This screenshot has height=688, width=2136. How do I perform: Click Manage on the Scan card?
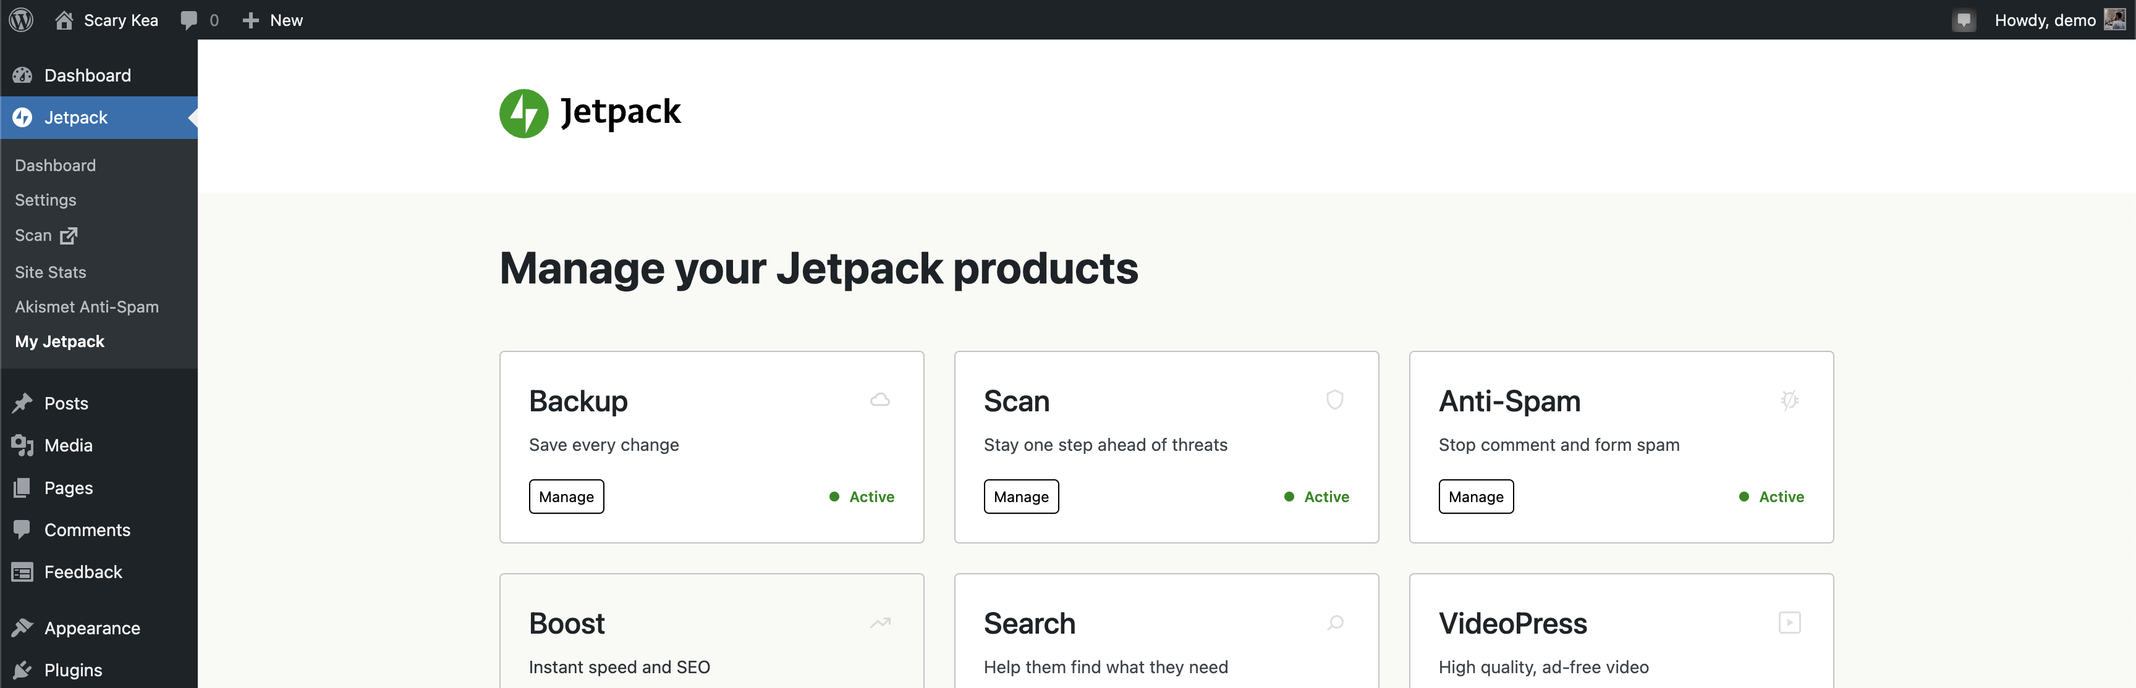[x=1021, y=497]
